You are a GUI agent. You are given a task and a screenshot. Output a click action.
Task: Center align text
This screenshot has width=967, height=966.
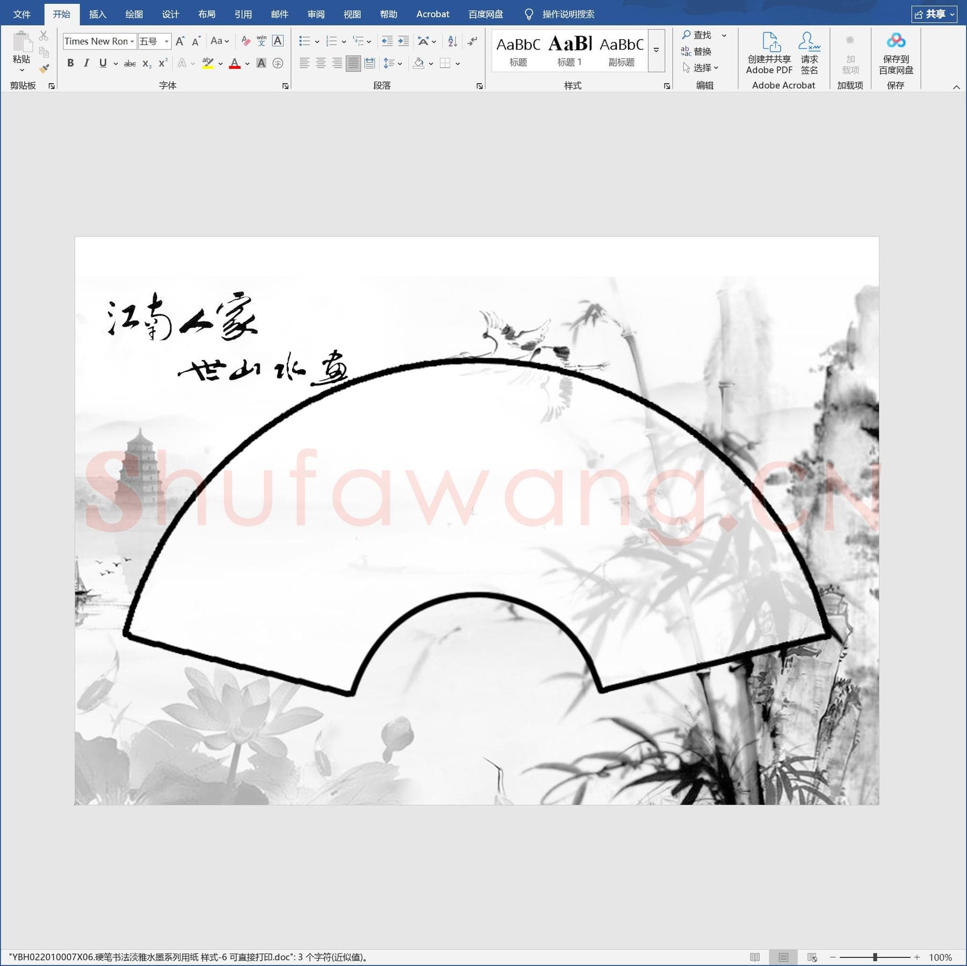click(x=321, y=63)
